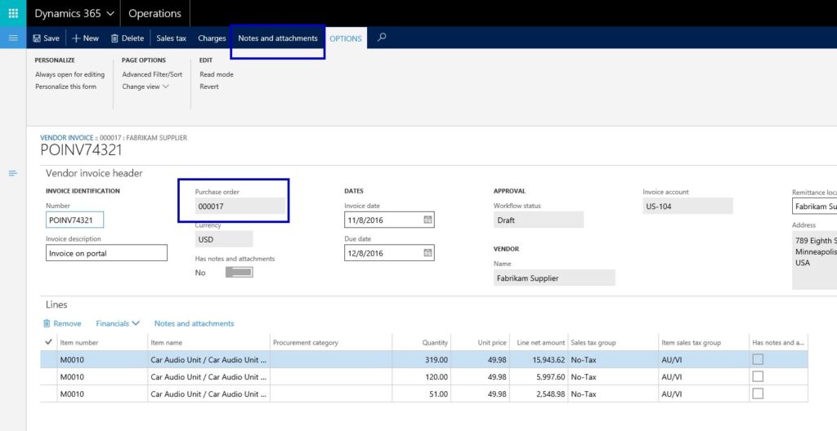Viewport: 837px width, 431px height.
Task: Open the hamburger navigation menu
Action: pyautogui.click(x=13, y=38)
